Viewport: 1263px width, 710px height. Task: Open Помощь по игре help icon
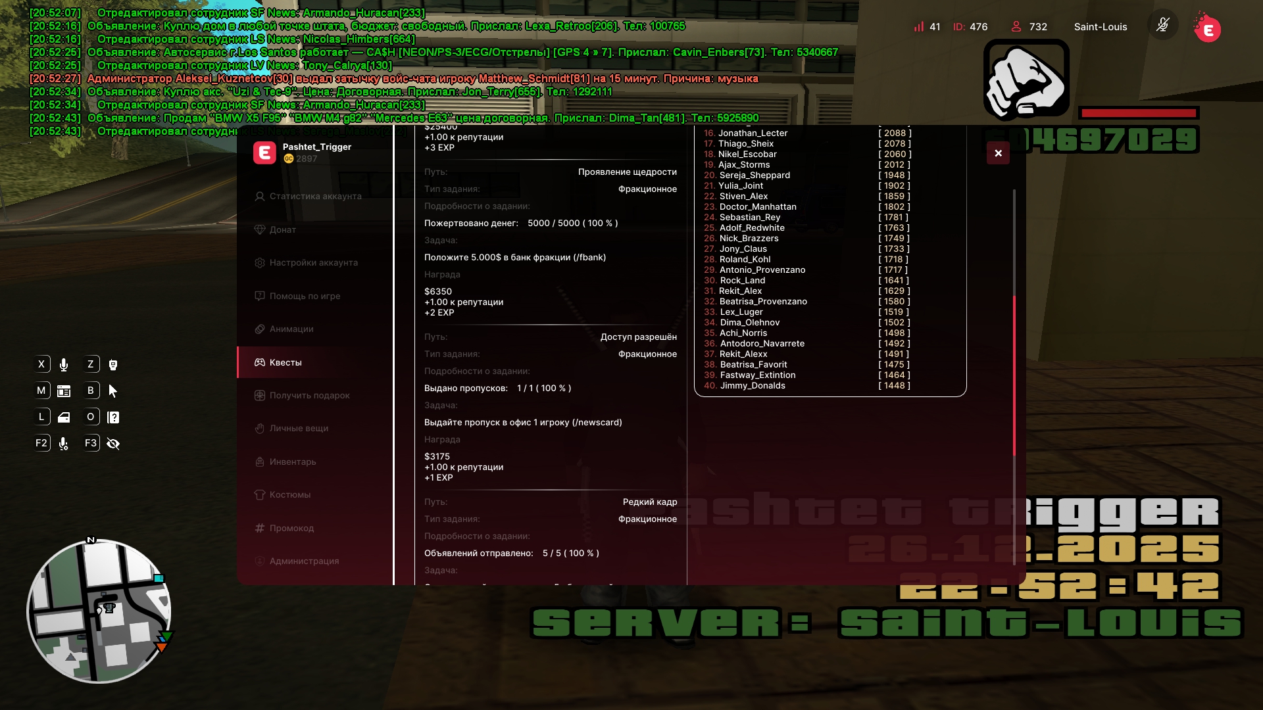pos(259,296)
